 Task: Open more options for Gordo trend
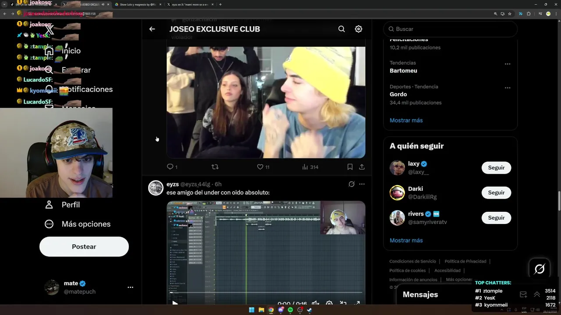[x=508, y=87]
